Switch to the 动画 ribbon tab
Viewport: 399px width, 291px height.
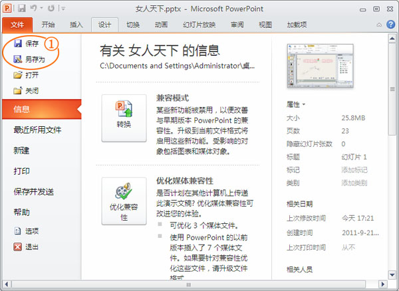coord(161,25)
